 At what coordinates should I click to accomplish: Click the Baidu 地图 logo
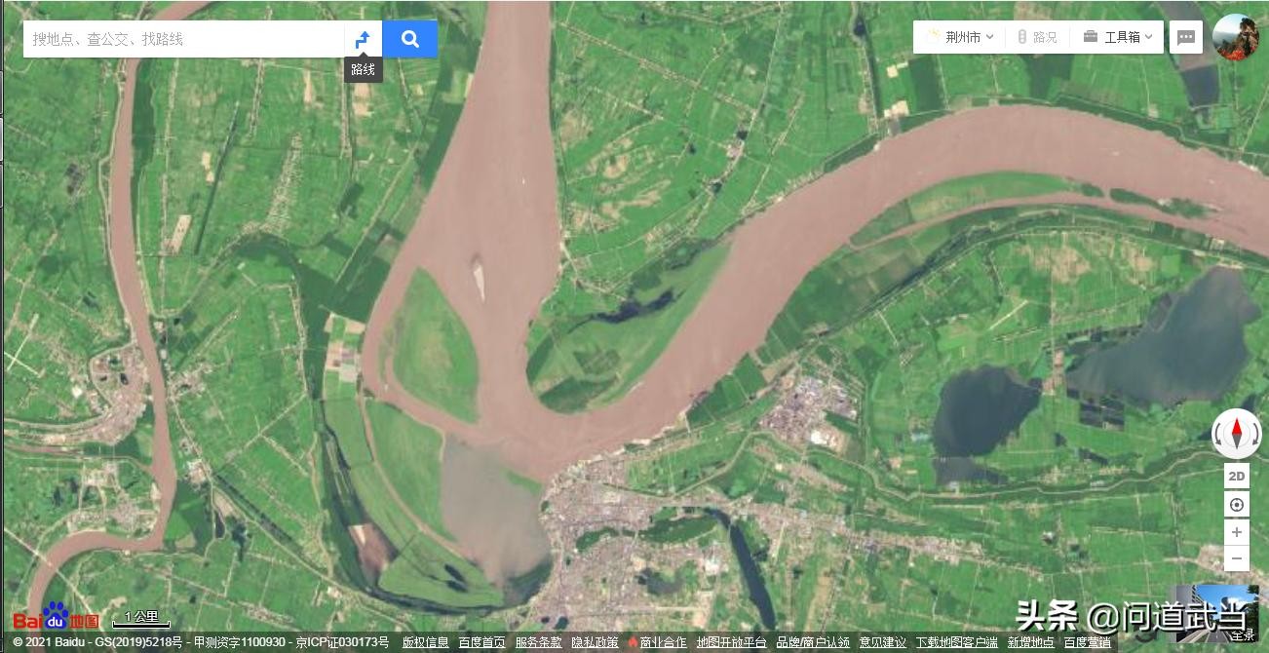pos(56,618)
